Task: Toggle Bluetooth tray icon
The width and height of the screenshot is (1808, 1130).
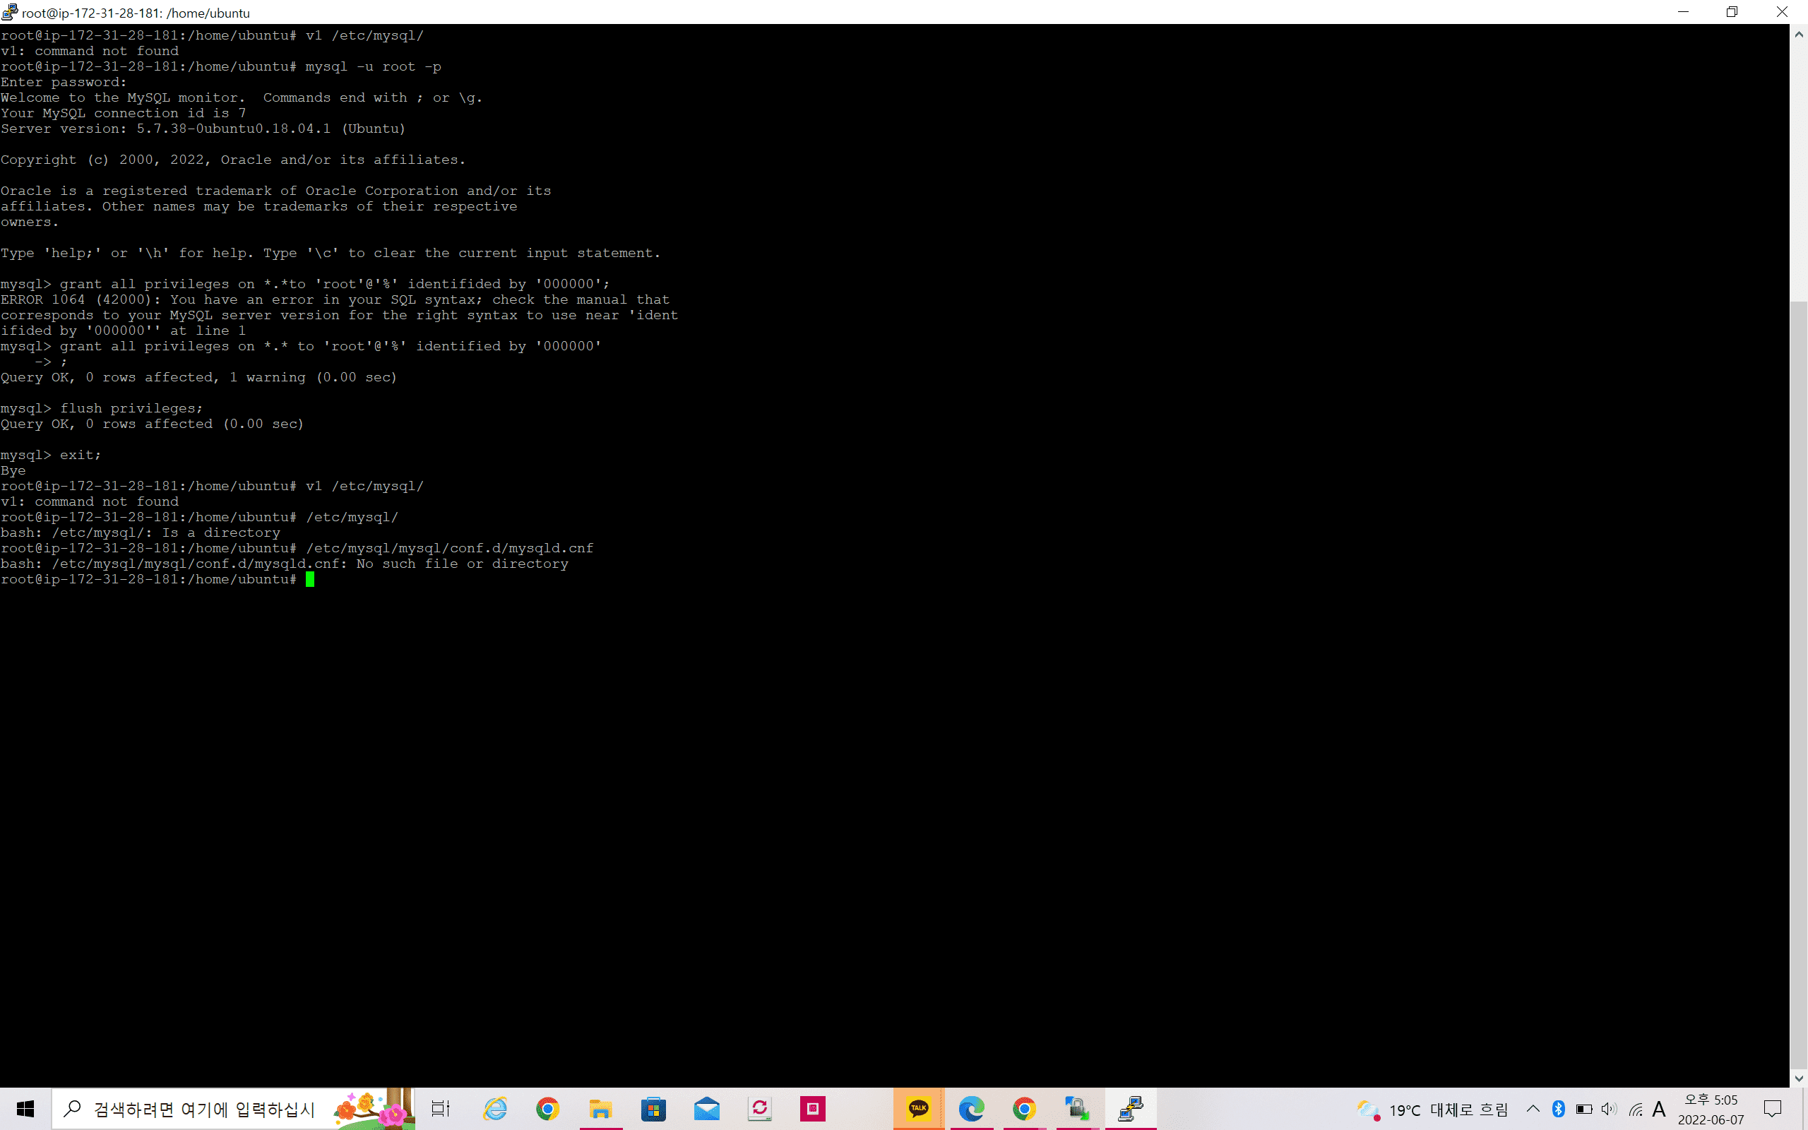Action: pos(1559,1109)
